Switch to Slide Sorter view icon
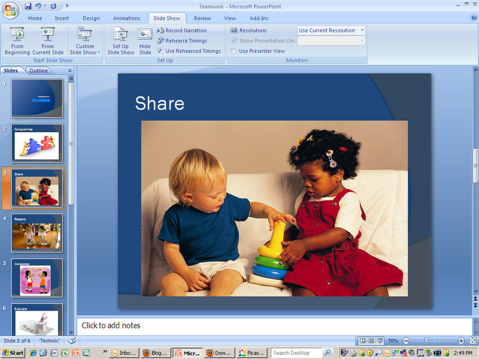Viewport: 479px width, 359px height. tap(371, 340)
